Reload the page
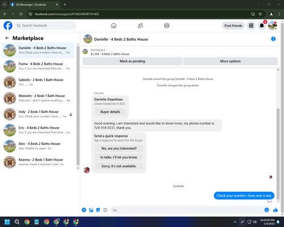Image resolution: width=284 pixels, height=227 pixels. pos(21,14)
